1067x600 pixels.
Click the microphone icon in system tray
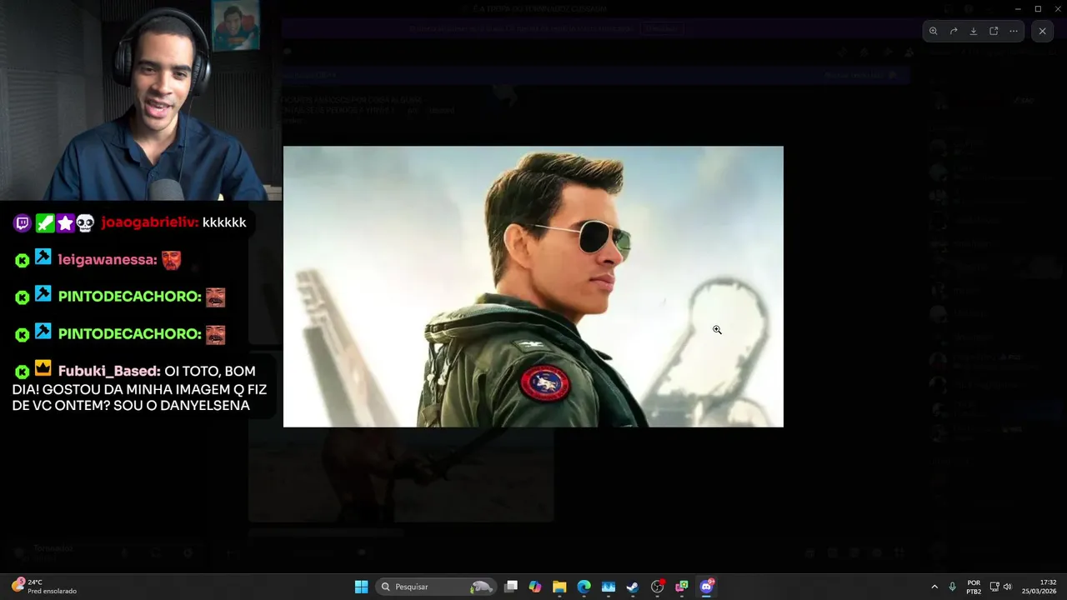point(952,587)
